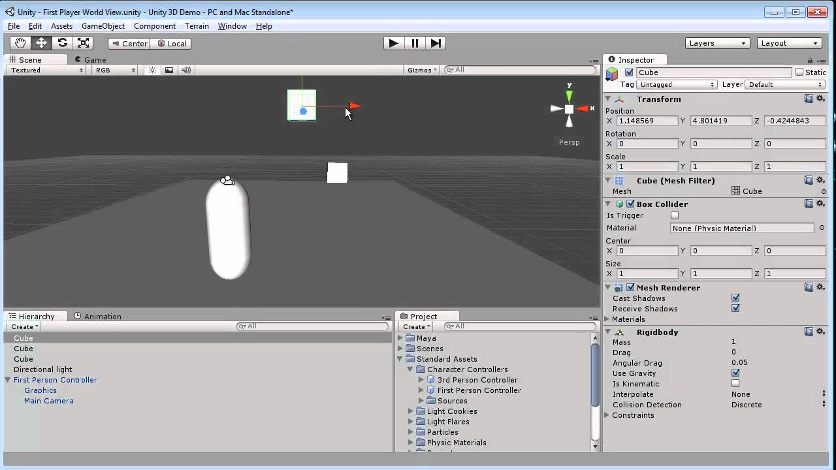
Task: Open the Transform component settings gear
Action: click(821, 99)
